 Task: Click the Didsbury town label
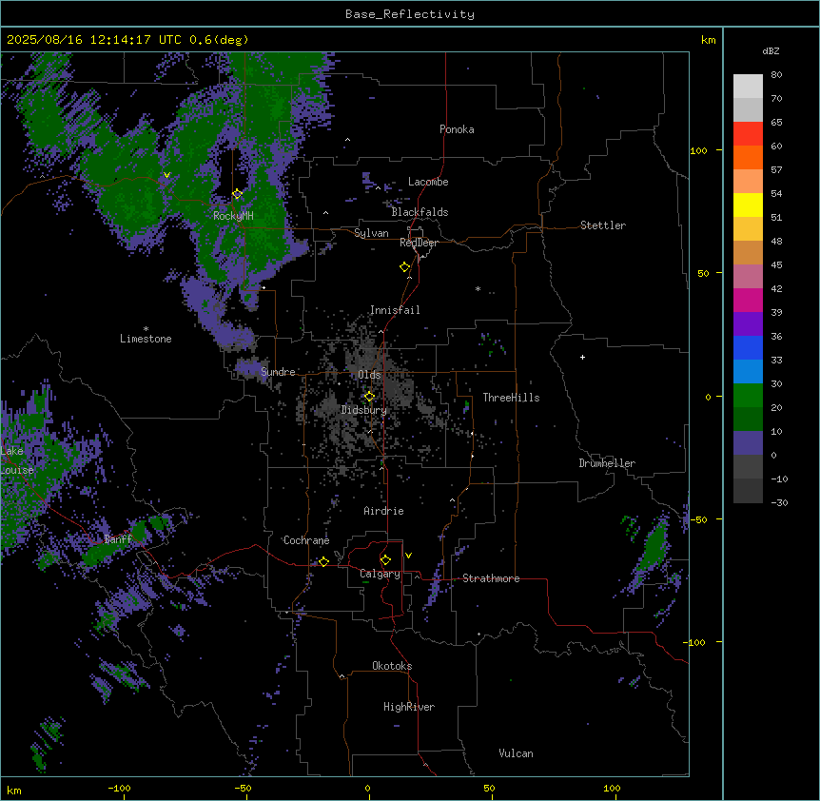364,410
